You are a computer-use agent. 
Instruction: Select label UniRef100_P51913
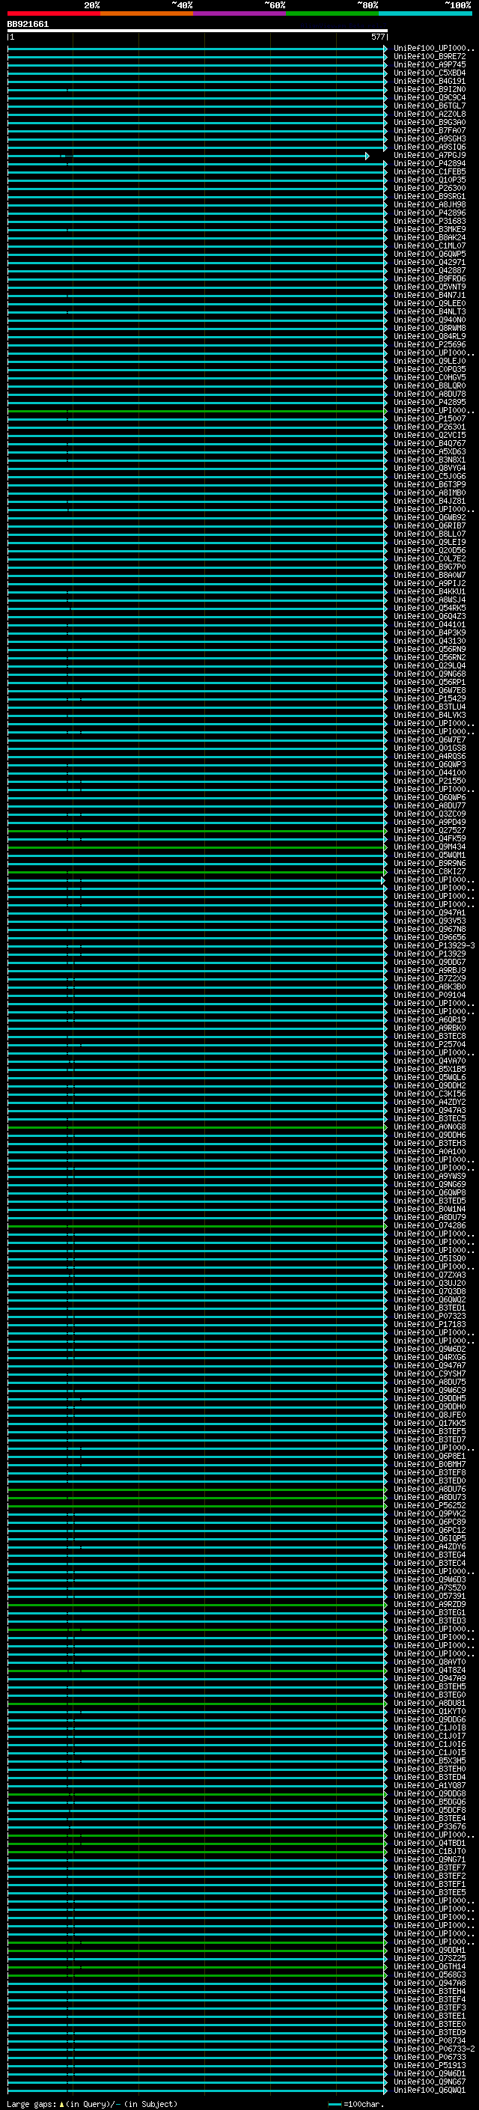429,2066
